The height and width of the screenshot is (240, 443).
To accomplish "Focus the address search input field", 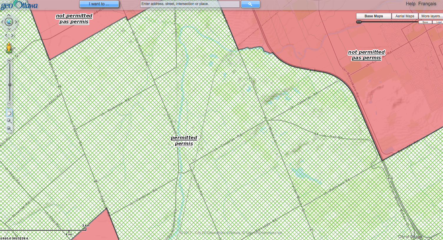I will pos(190,4).
